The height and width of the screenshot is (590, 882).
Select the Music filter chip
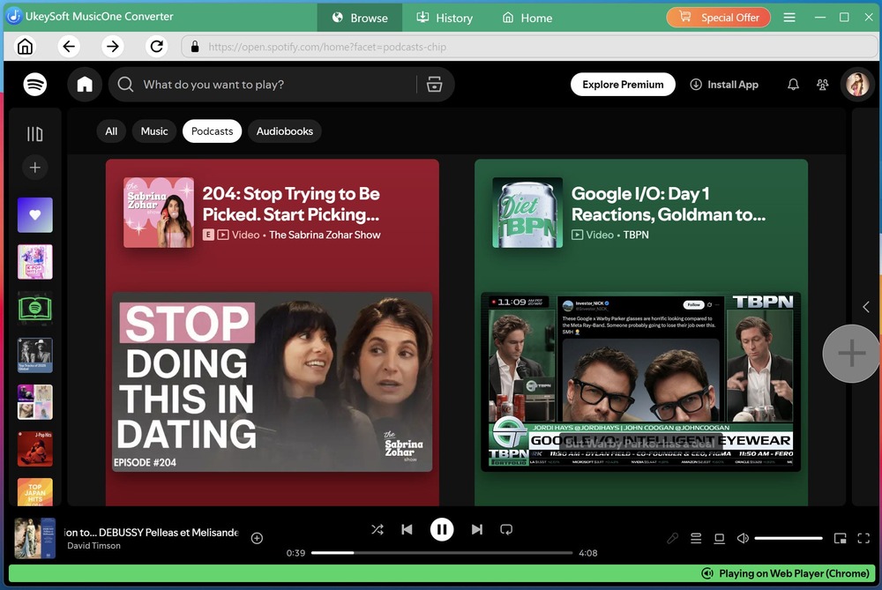tap(154, 131)
